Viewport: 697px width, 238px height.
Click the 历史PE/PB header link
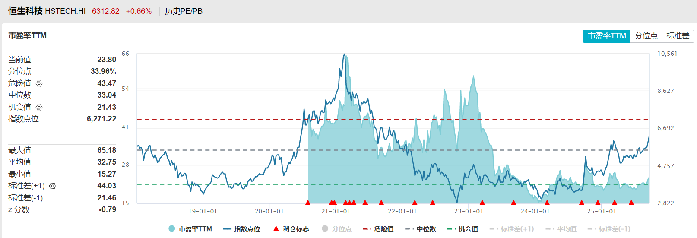pyautogui.click(x=184, y=11)
